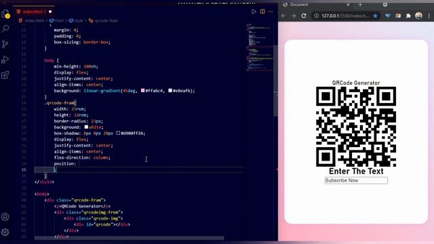Click the 'div id="qrcode"' line
This screenshot has height=244, width=434.
tap(102, 224)
